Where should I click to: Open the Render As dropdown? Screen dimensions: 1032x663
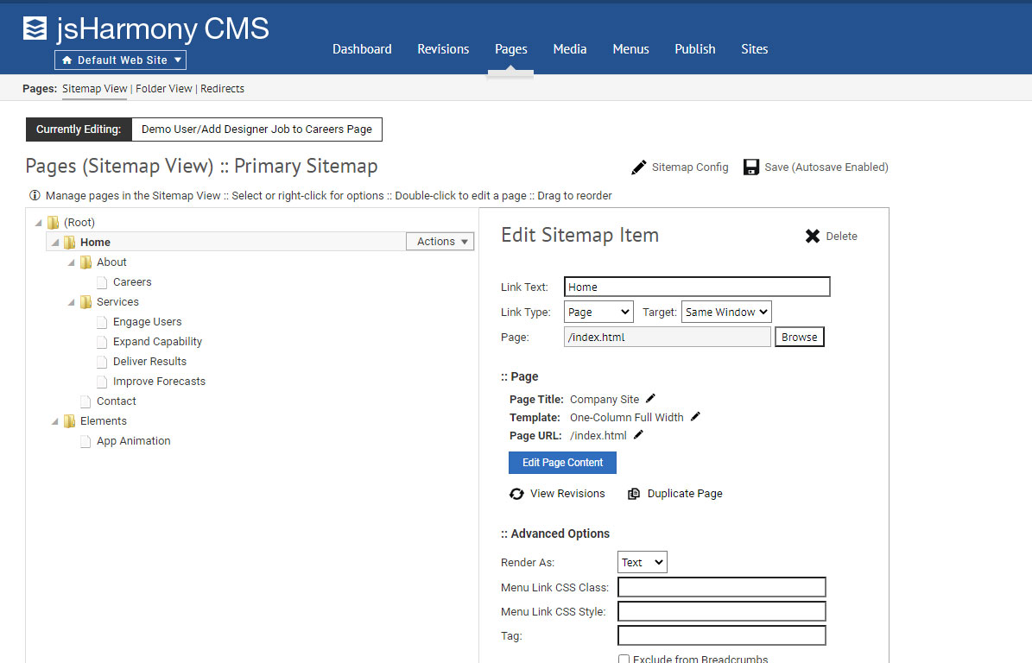coord(642,563)
